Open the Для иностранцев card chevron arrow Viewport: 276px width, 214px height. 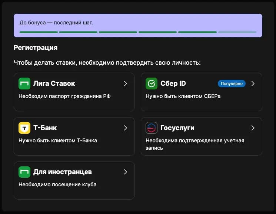(x=125, y=172)
